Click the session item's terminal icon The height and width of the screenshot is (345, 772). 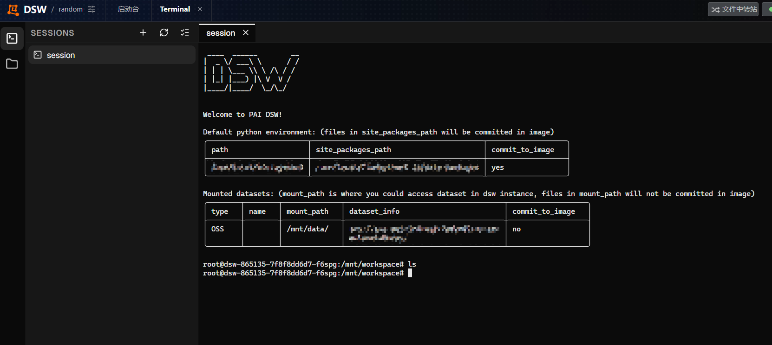pos(38,55)
